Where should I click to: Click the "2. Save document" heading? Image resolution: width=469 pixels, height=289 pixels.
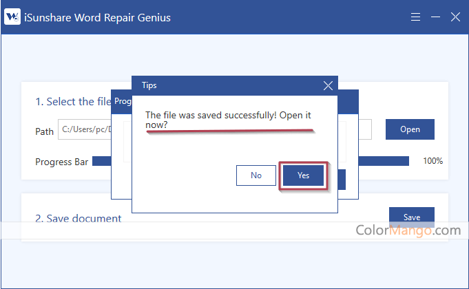tap(78, 218)
